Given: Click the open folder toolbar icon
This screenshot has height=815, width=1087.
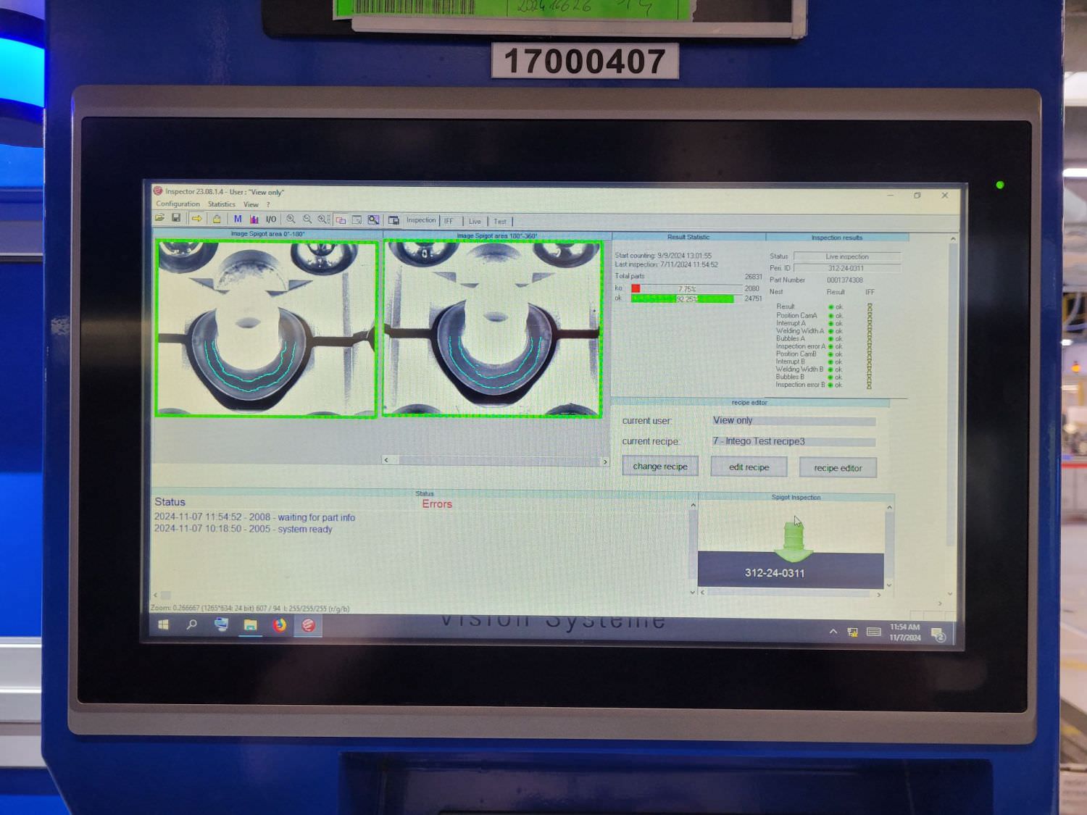Looking at the screenshot, I should pos(160,218).
